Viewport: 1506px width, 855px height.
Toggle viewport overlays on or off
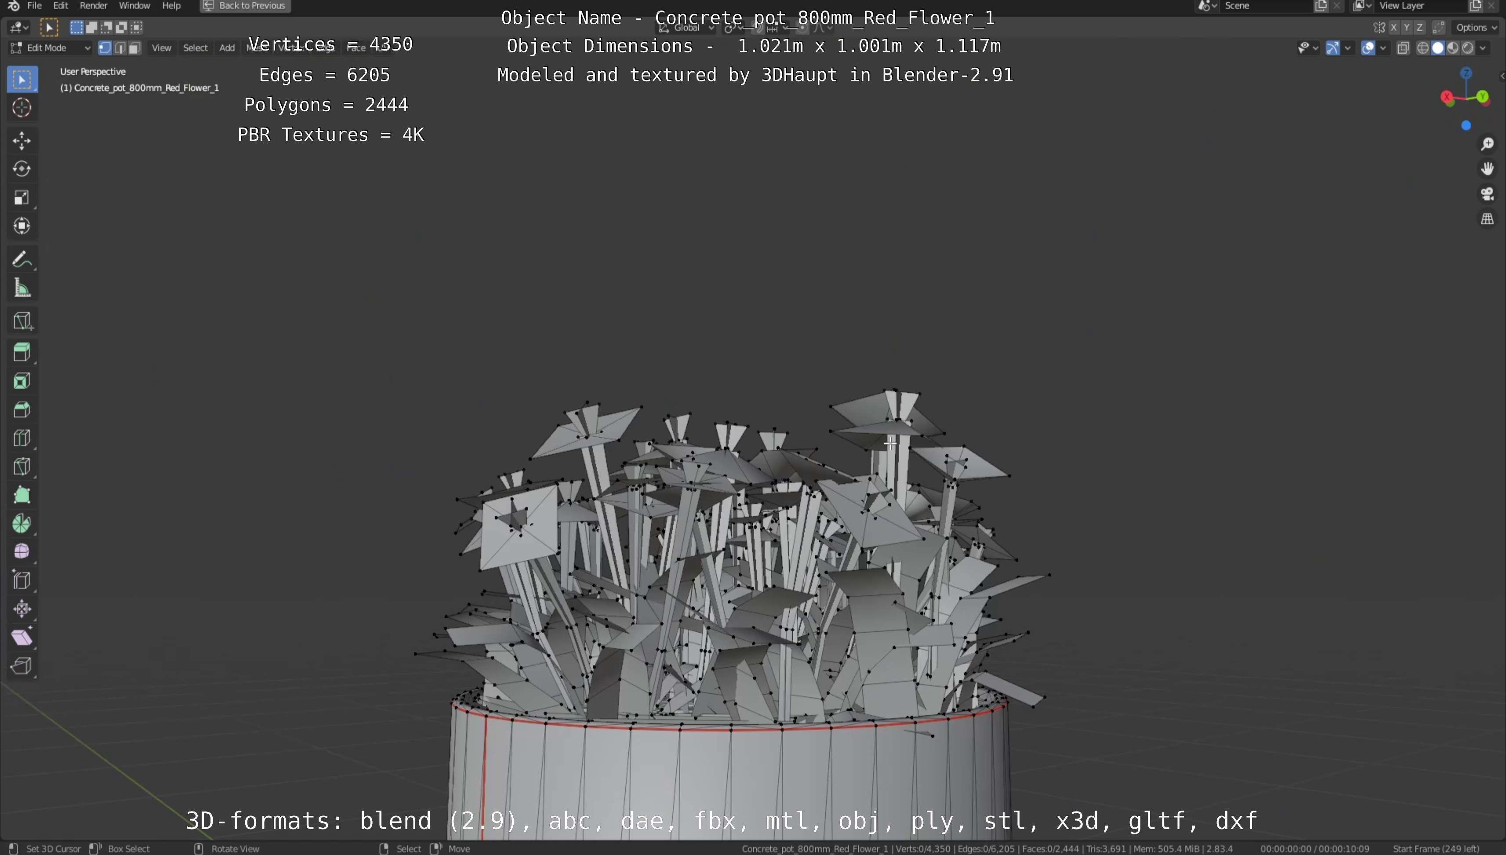pyautogui.click(x=1368, y=48)
